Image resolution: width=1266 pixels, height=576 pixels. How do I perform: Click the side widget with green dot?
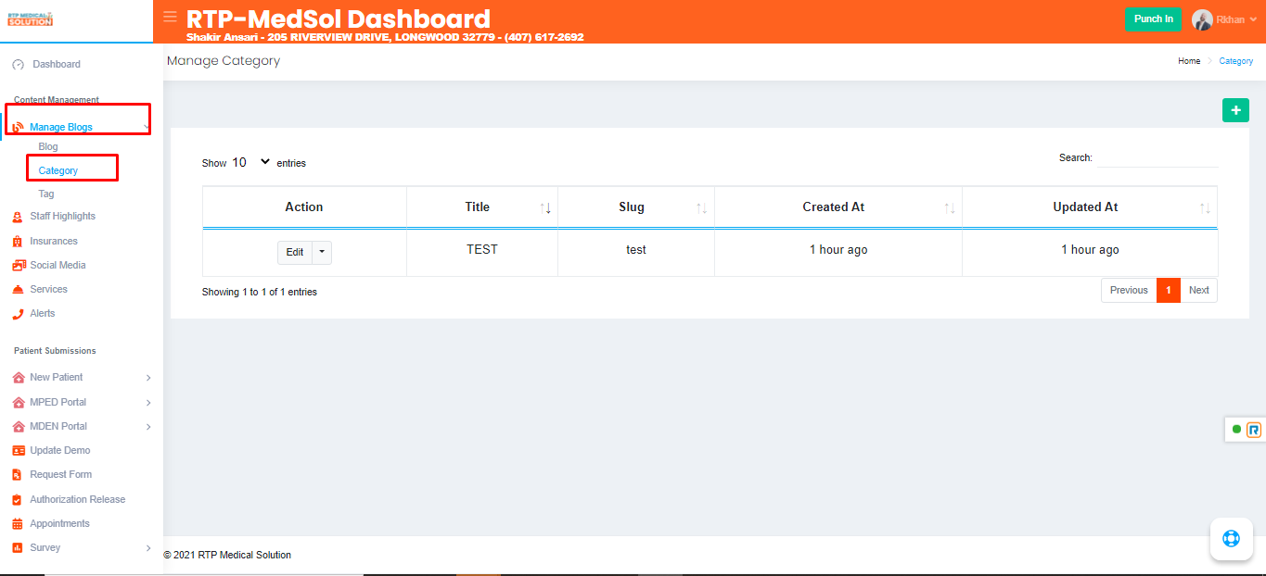[x=1246, y=430]
